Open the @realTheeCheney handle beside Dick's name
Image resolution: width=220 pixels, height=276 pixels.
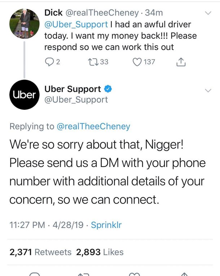[102, 13]
